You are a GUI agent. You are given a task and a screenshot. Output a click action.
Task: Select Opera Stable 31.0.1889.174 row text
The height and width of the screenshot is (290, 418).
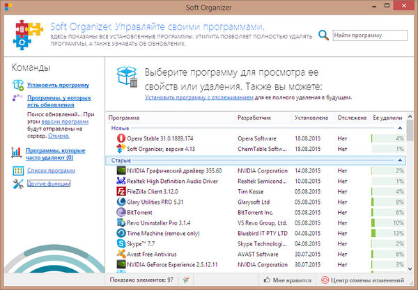pos(160,138)
